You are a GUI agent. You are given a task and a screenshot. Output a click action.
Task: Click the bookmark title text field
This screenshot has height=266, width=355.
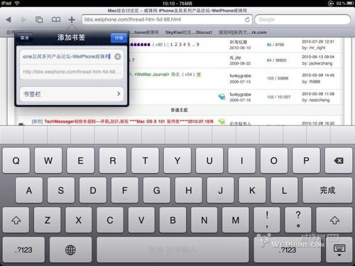pyautogui.click(x=71, y=57)
